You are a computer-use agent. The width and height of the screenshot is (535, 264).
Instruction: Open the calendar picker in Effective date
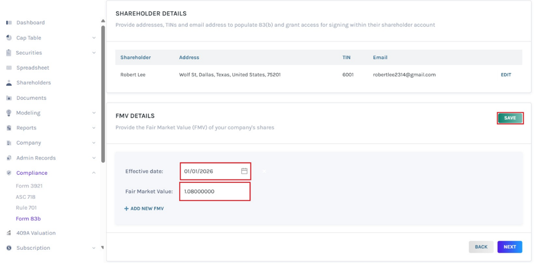click(x=244, y=171)
